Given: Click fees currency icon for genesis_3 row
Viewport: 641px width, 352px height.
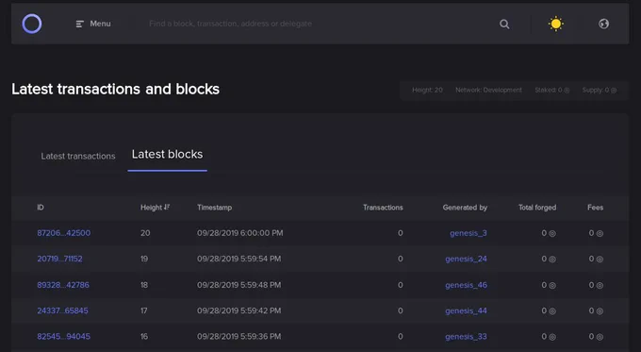Looking at the screenshot, I should point(600,233).
